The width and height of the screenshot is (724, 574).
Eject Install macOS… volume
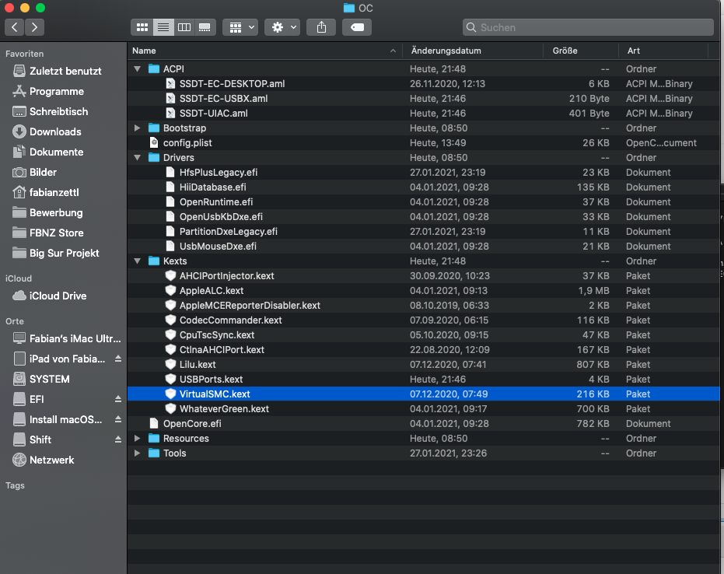pos(118,420)
